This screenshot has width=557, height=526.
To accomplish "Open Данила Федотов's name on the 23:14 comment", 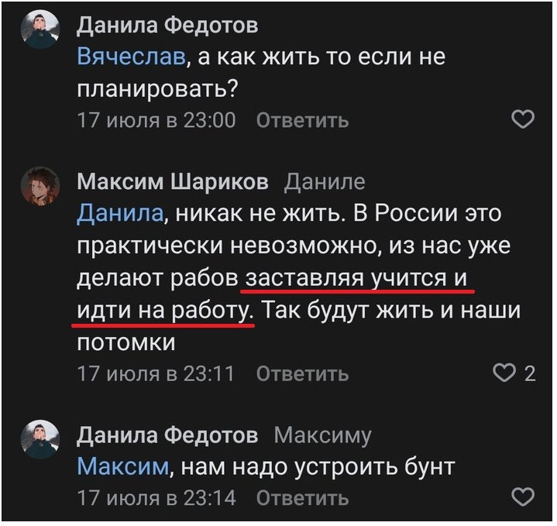I will [x=167, y=435].
